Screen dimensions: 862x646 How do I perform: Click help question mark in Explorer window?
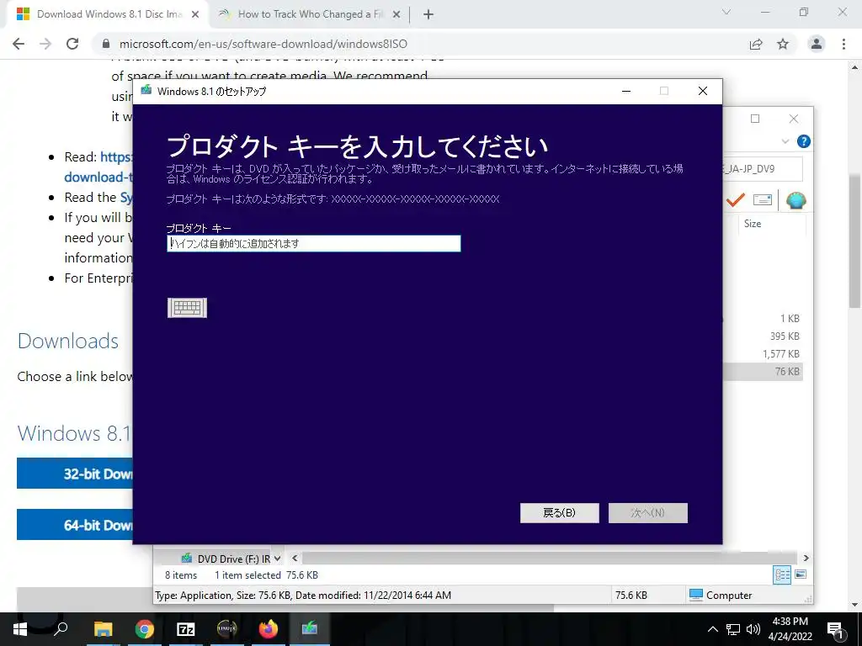pyautogui.click(x=803, y=141)
